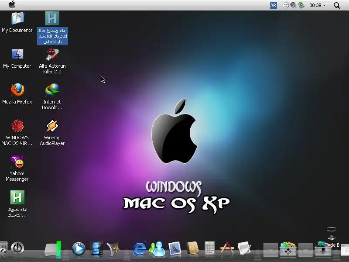
Task: Select the green H icon at bottom left
Action: pyautogui.click(x=17, y=197)
